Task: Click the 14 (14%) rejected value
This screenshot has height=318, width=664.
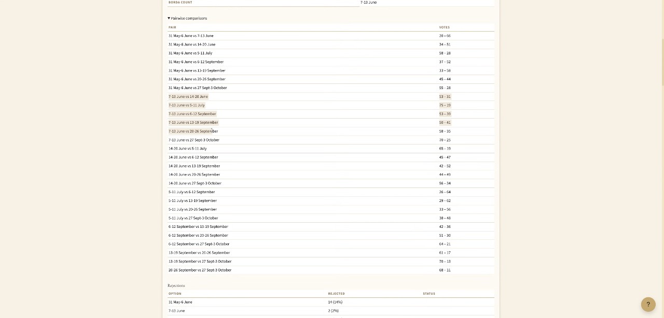Action: click(335, 302)
